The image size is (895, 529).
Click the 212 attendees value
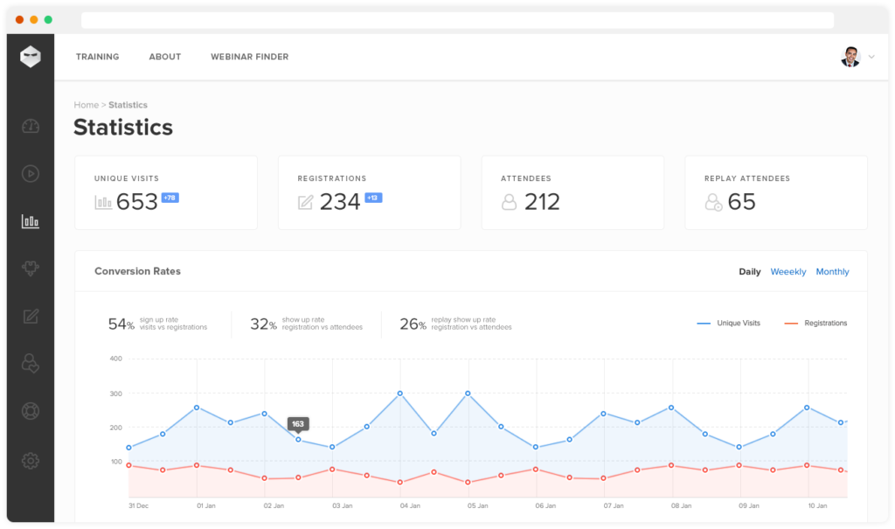click(542, 202)
